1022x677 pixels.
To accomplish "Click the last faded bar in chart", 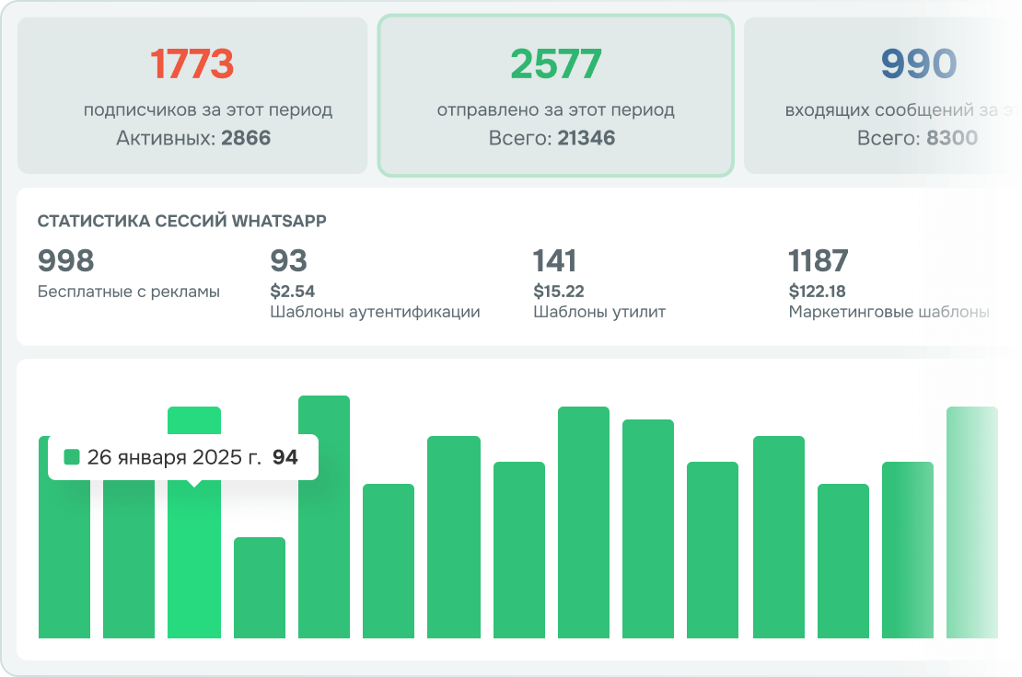I will tap(971, 522).
